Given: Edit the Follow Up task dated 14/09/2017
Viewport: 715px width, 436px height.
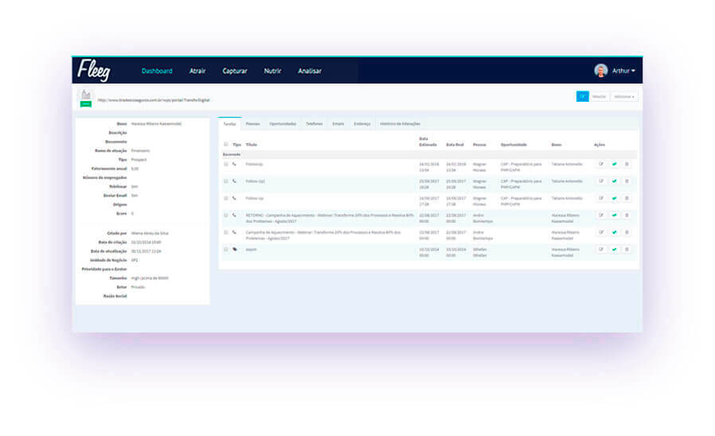Looking at the screenshot, I should pos(601,199).
